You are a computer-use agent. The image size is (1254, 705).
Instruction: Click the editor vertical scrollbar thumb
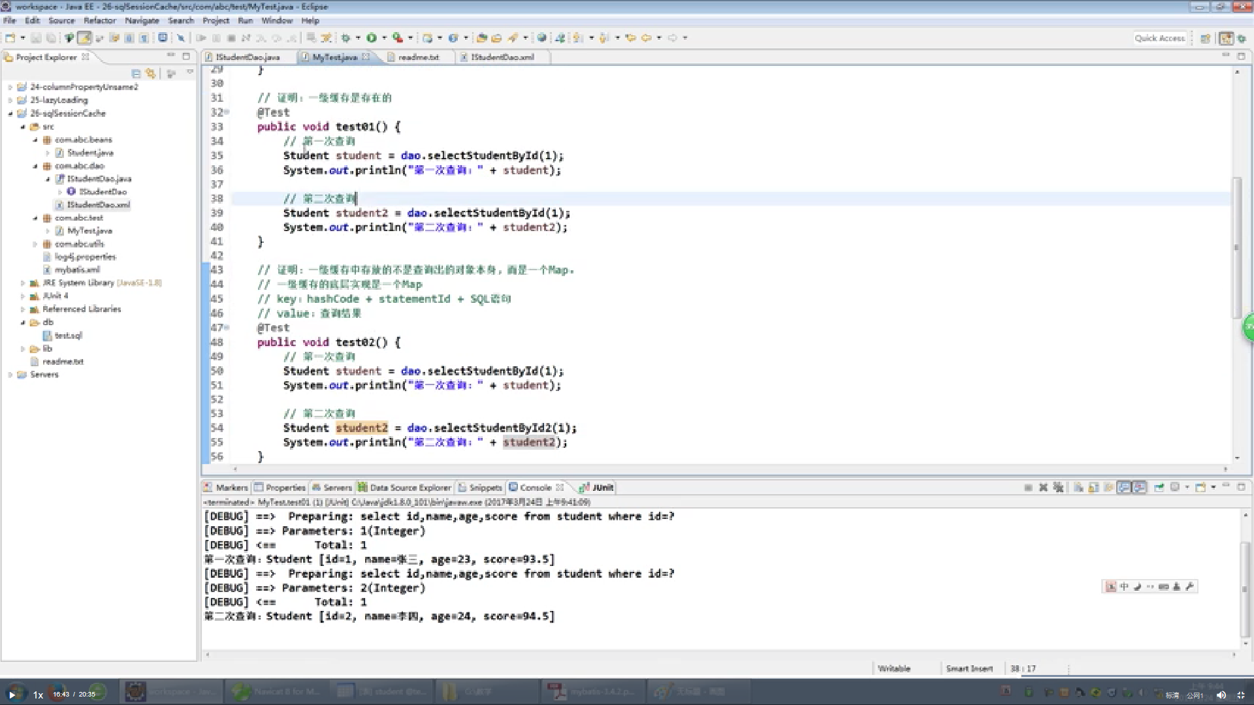click(x=1236, y=247)
